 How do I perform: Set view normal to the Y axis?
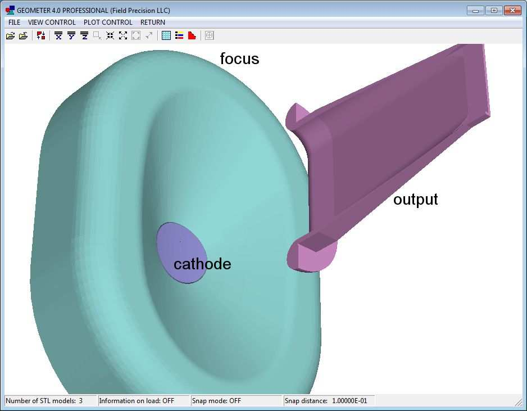pos(71,35)
